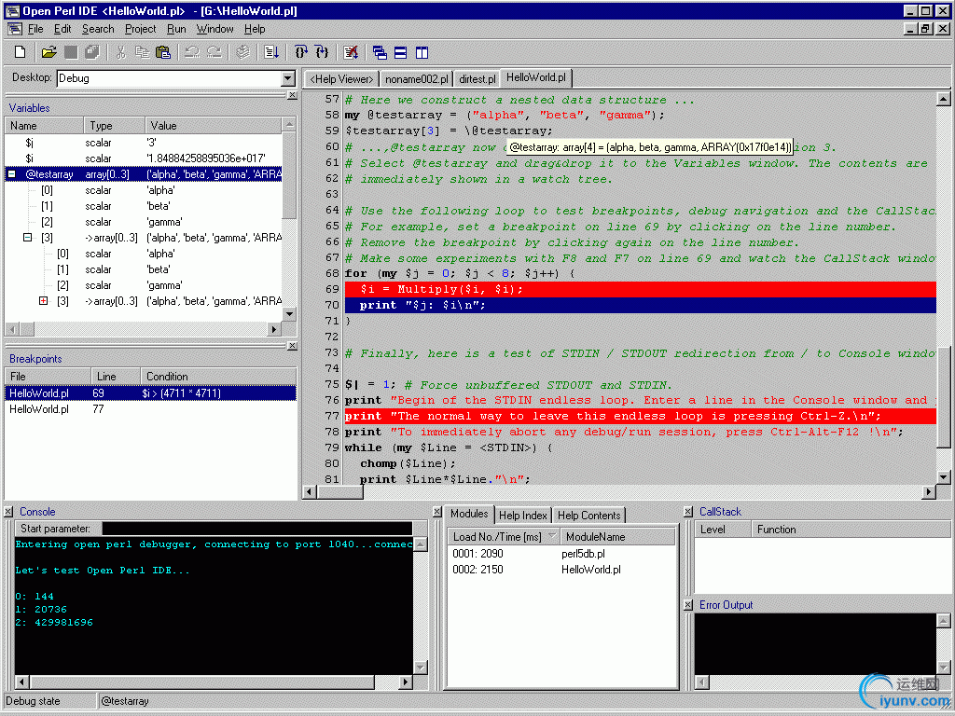Select the HelloWorld.pl editor tab
This screenshot has height=716, width=955.
click(x=535, y=77)
